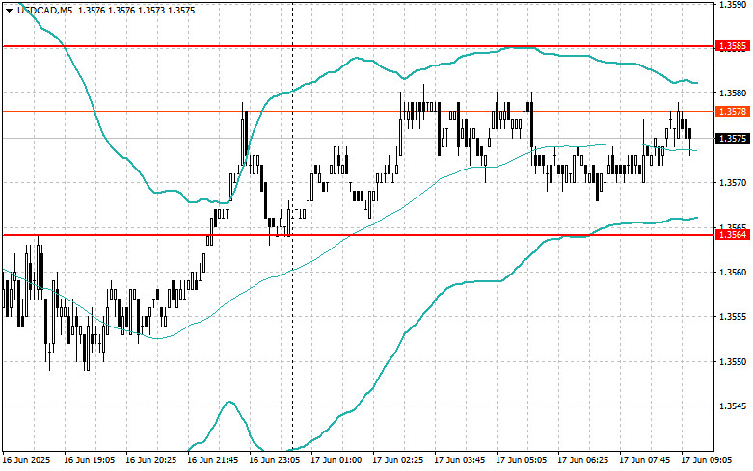753x471 pixels.
Task: Select the 16 Jun 23:05 time axis label
Action: (274, 460)
